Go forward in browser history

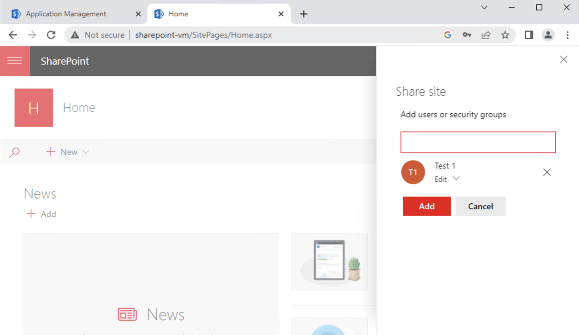(x=32, y=35)
